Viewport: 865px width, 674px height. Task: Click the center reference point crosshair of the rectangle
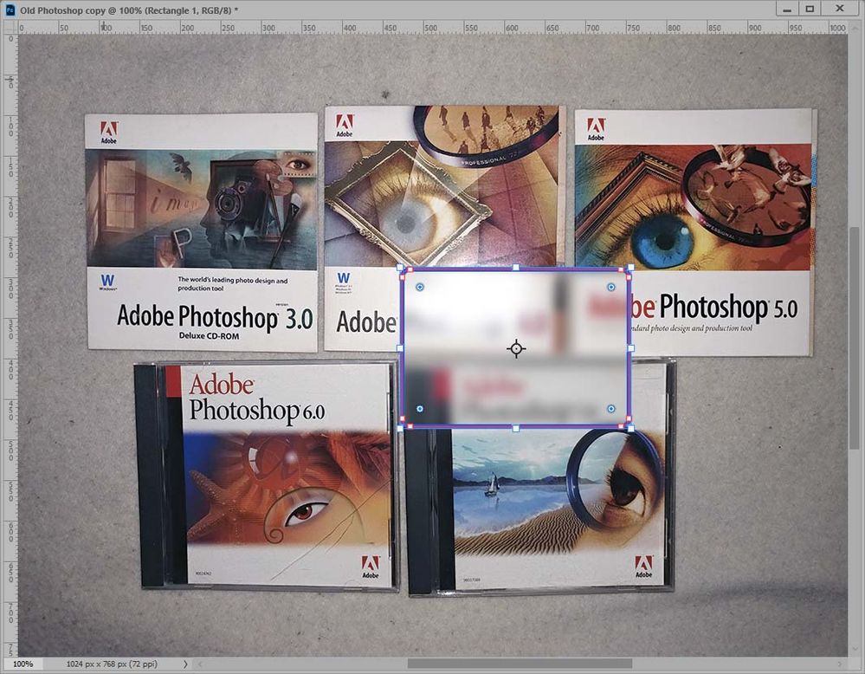coord(516,349)
